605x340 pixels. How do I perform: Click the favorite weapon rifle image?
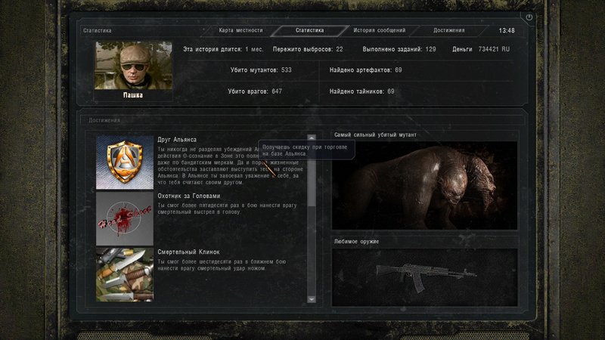point(424,277)
